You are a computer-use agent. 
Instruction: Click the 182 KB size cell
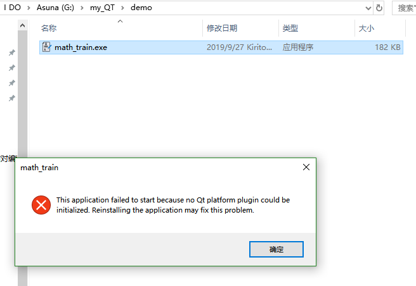pos(387,47)
